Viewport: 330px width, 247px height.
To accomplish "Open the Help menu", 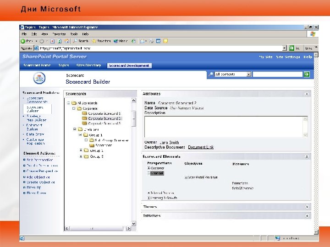I will [85, 34].
